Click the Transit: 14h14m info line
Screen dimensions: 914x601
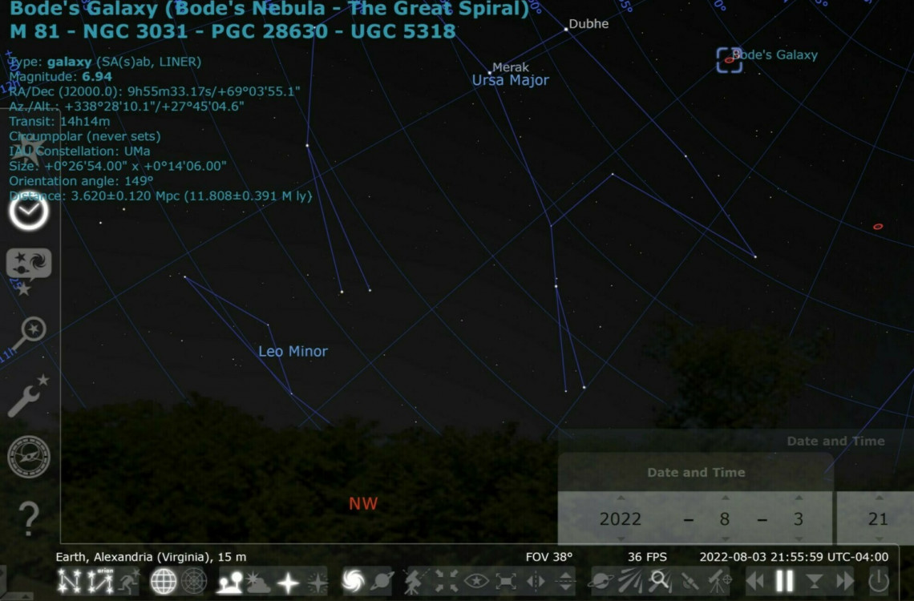coord(59,121)
